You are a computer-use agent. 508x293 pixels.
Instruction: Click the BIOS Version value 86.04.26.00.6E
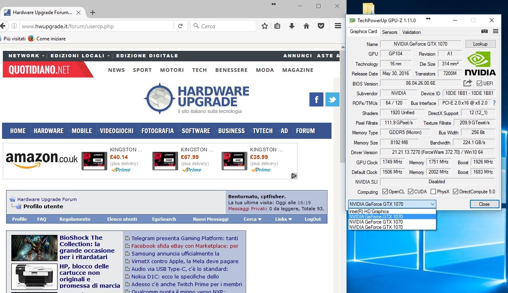coord(421,83)
